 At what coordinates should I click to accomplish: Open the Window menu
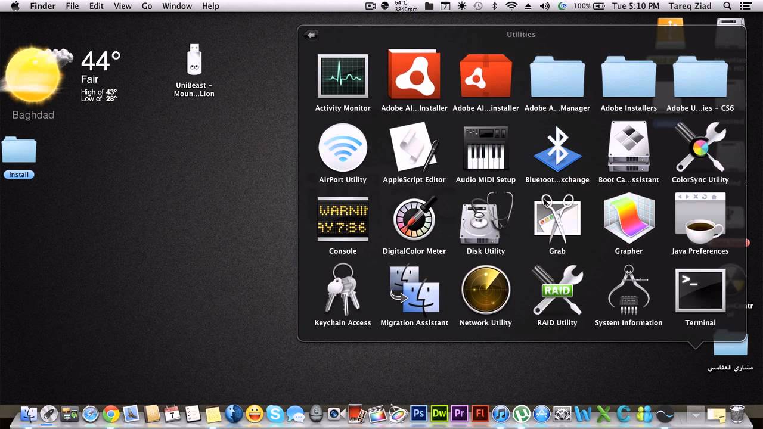[x=177, y=6]
